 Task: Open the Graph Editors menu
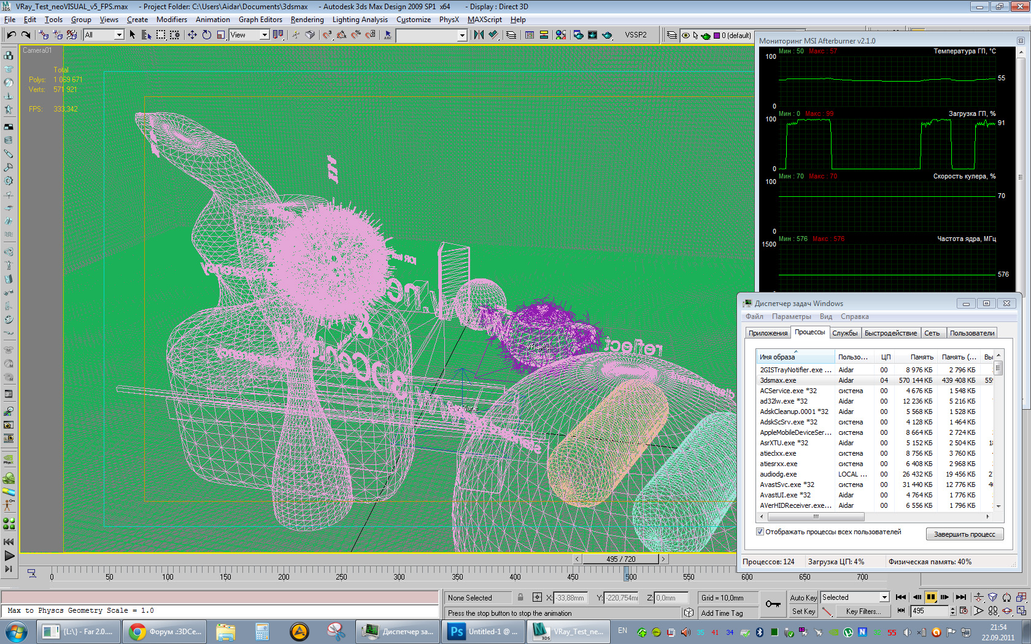click(x=260, y=20)
